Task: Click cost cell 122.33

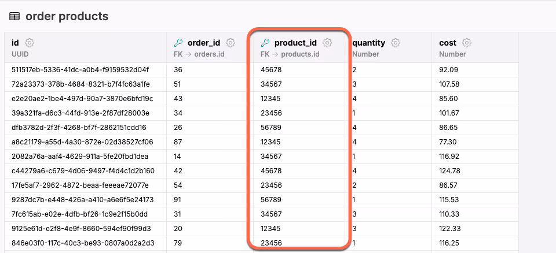Action: point(475,229)
